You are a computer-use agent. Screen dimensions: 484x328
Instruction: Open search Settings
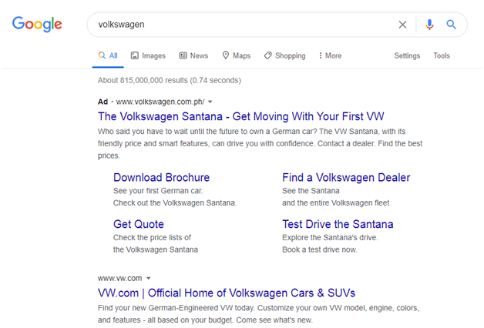point(407,56)
